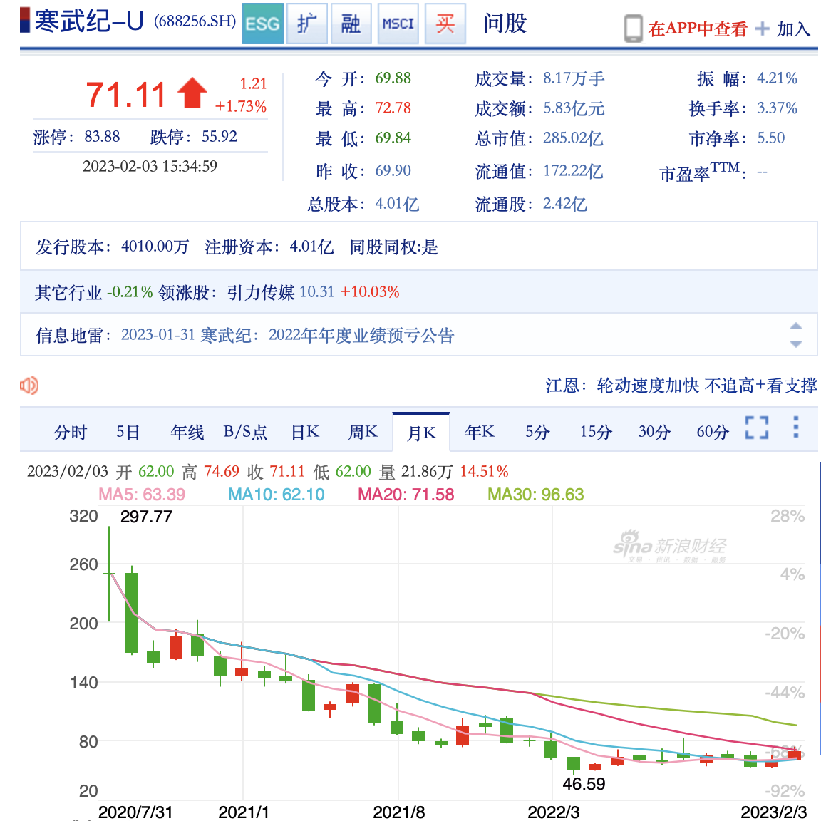The height and width of the screenshot is (821, 821).
Task: Open the three-dot chart options menu
Action: tap(796, 428)
